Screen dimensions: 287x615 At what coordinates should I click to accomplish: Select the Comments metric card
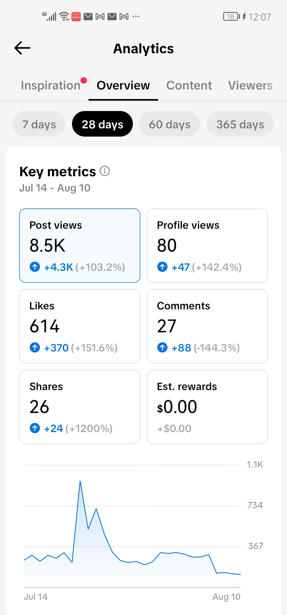(x=207, y=326)
